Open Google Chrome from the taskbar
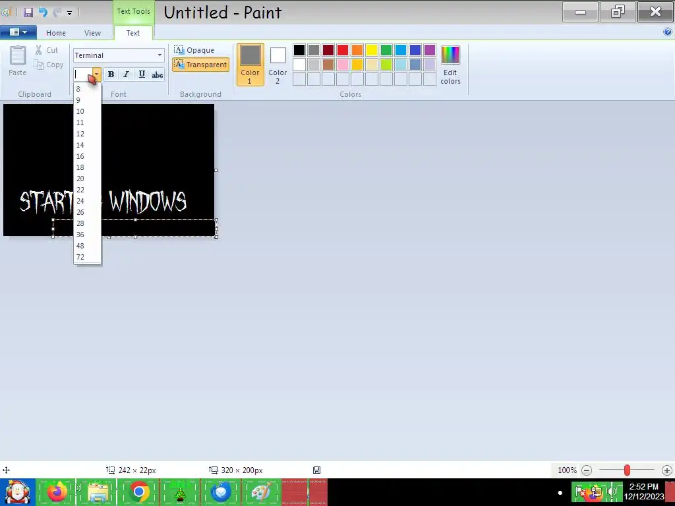The width and height of the screenshot is (675, 506). pyautogui.click(x=139, y=492)
